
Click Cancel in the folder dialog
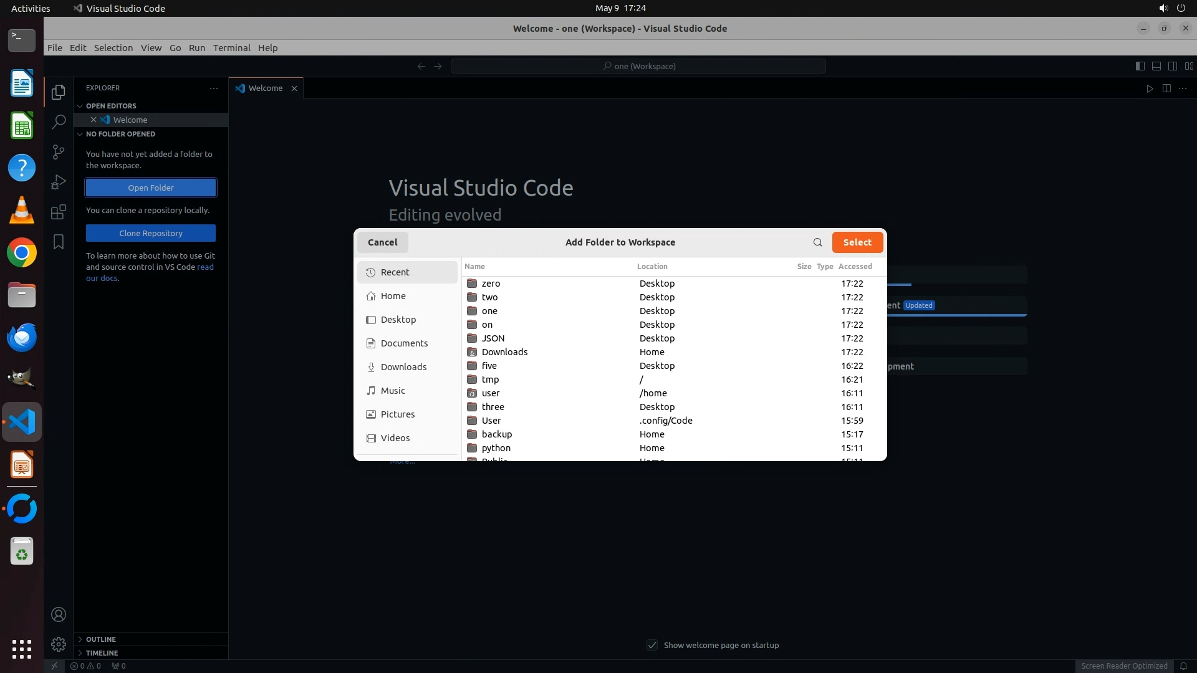pos(382,242)
